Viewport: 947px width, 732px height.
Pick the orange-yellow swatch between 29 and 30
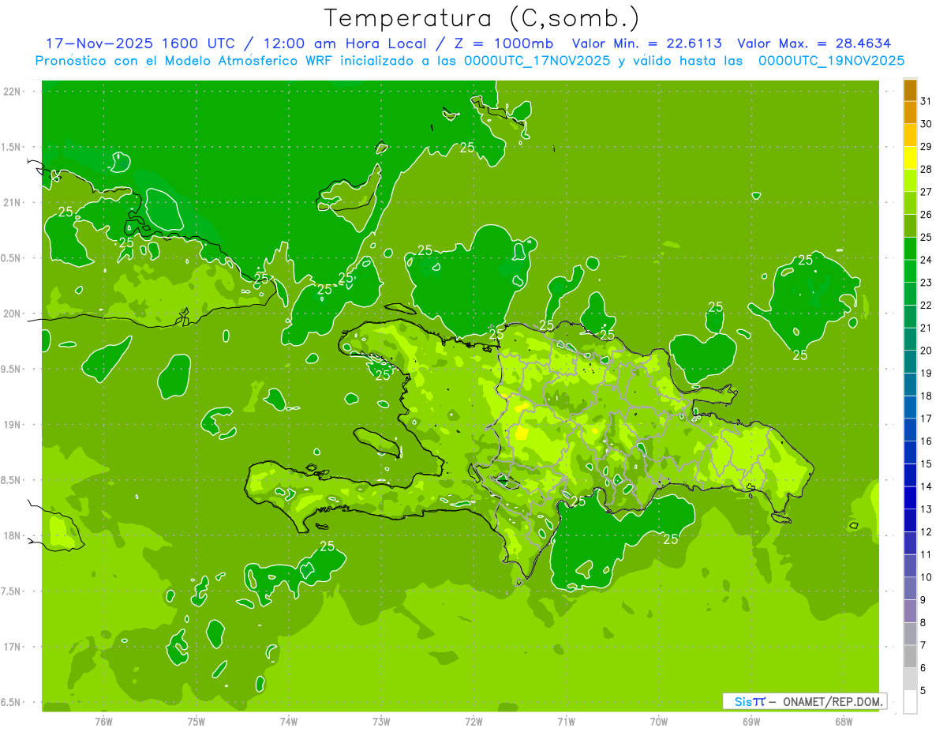point(911,135)
